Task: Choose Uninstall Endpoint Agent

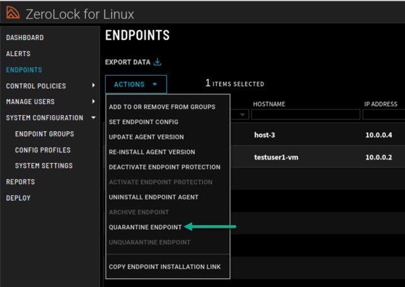Action: pyautogui.click(x=154, y=197)
